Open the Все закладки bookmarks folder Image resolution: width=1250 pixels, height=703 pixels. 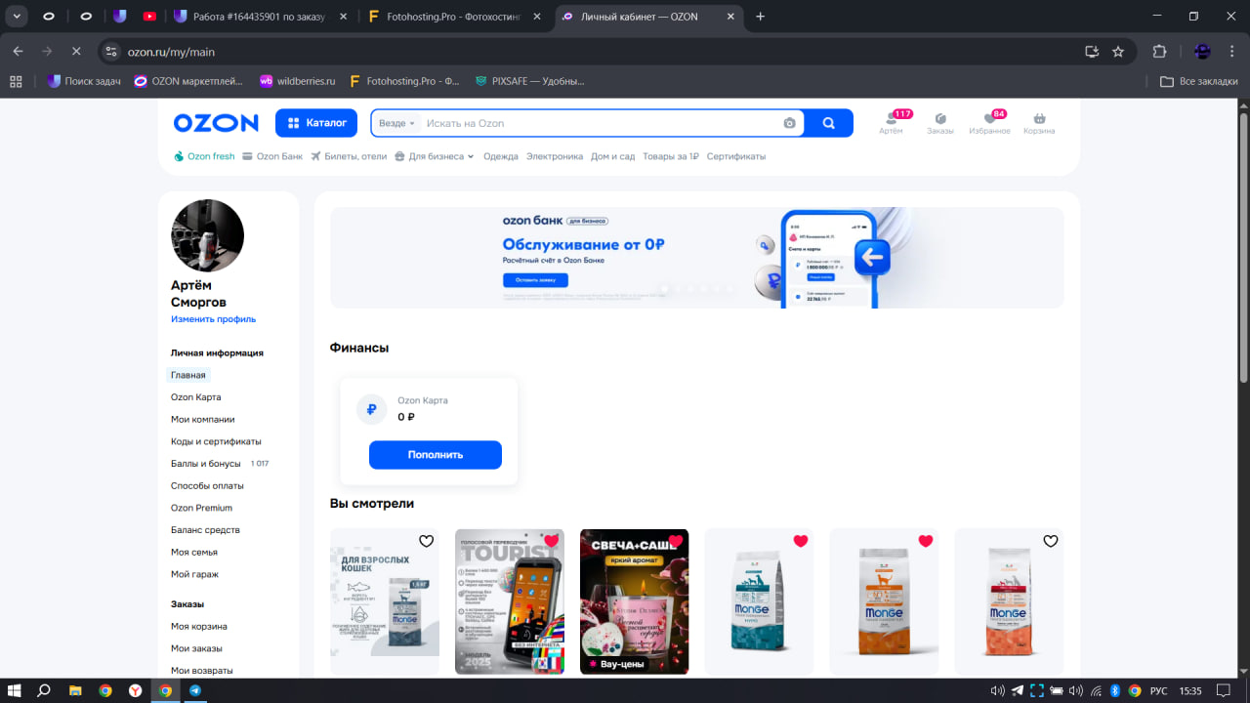pyautogui.click(x=1198, y=81)
